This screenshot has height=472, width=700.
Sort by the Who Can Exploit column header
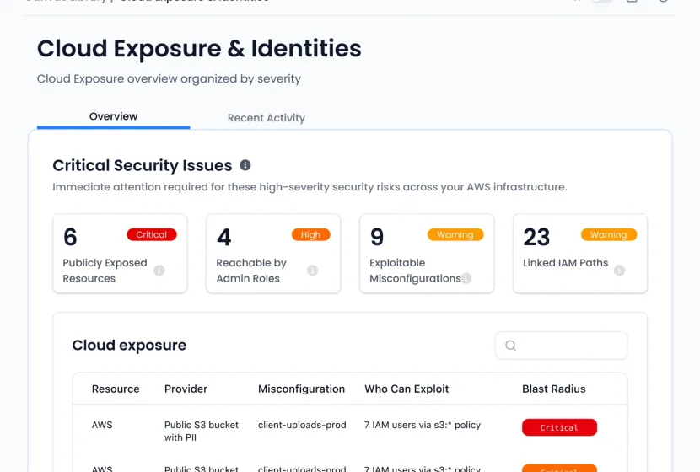pyautogui.click(x=407, y=389)
